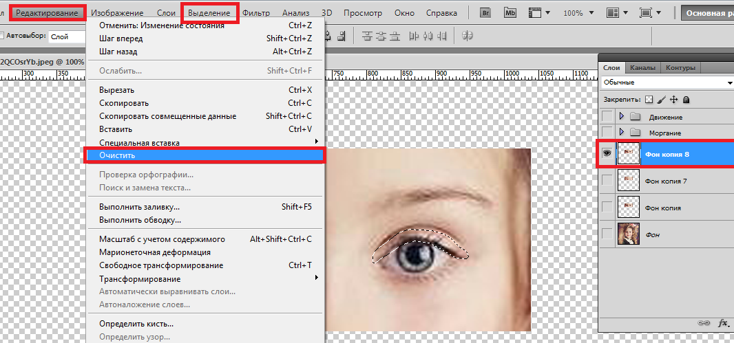This screenshot has height=343, width=734.
Task: Click the link layers chain icon
Action: coord(704,322)
